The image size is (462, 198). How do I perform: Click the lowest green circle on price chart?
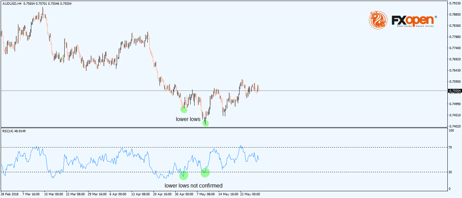click(x=205, y=123)
